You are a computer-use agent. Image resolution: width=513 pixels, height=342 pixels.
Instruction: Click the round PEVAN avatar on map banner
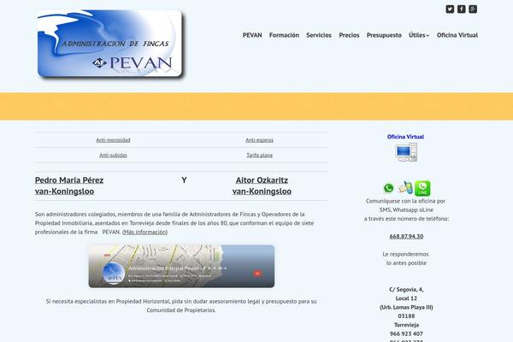point(114,274)
